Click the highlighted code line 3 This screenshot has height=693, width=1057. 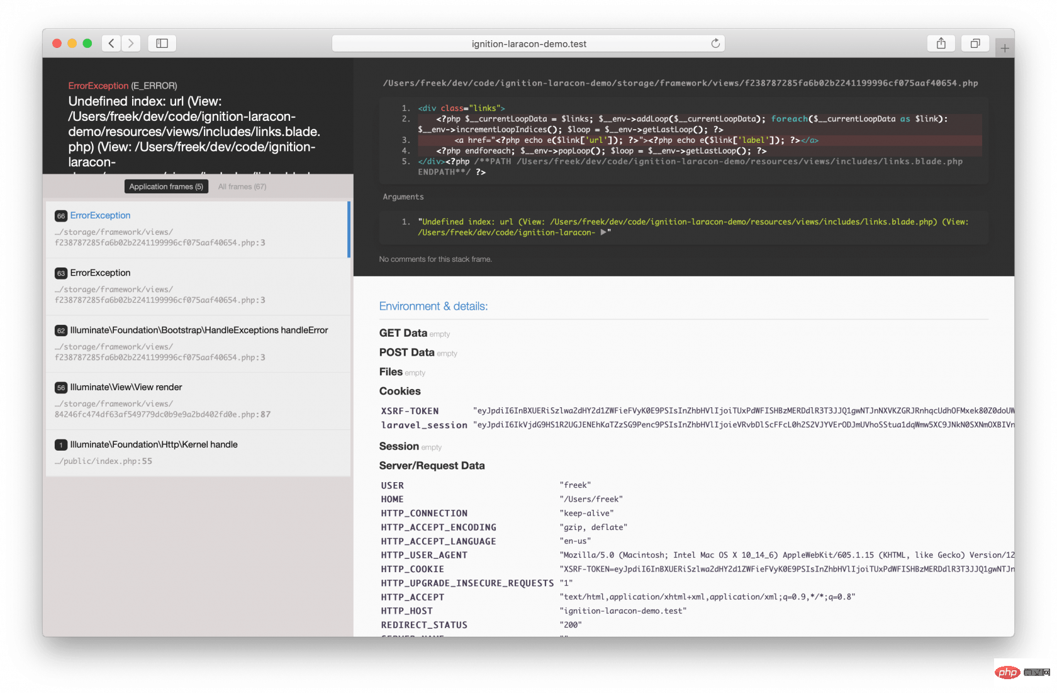(635, 140)
